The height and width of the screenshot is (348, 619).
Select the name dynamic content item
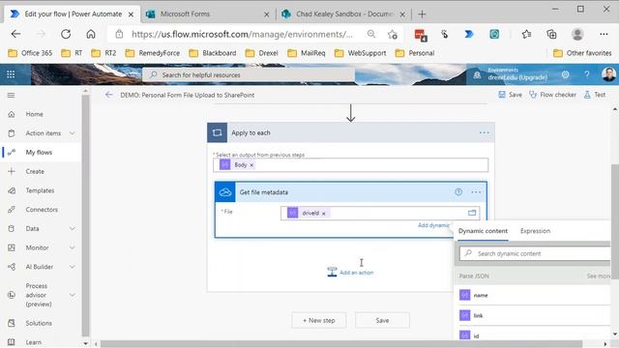click(535, 295)
